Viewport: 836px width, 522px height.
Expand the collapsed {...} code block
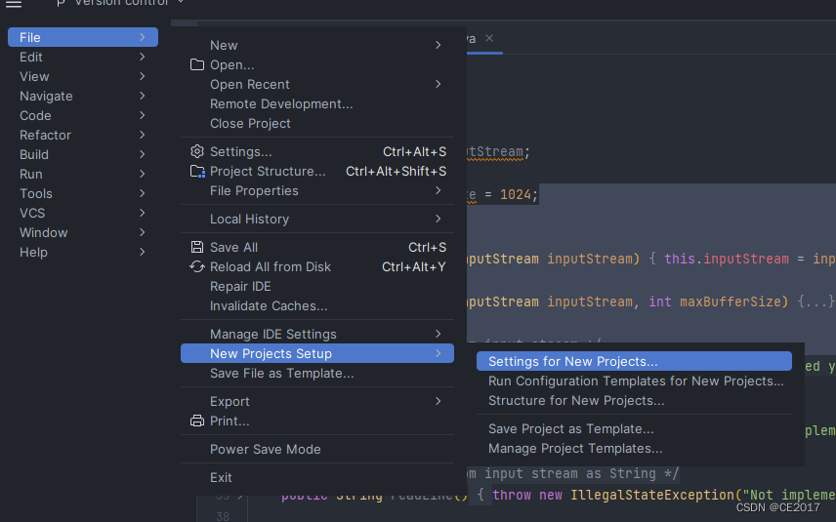(815, 302)
